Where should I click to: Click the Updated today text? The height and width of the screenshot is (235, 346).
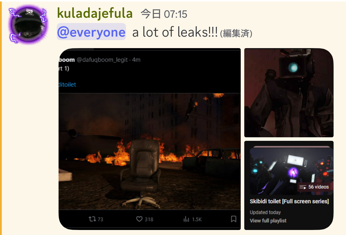pos(265,212)
